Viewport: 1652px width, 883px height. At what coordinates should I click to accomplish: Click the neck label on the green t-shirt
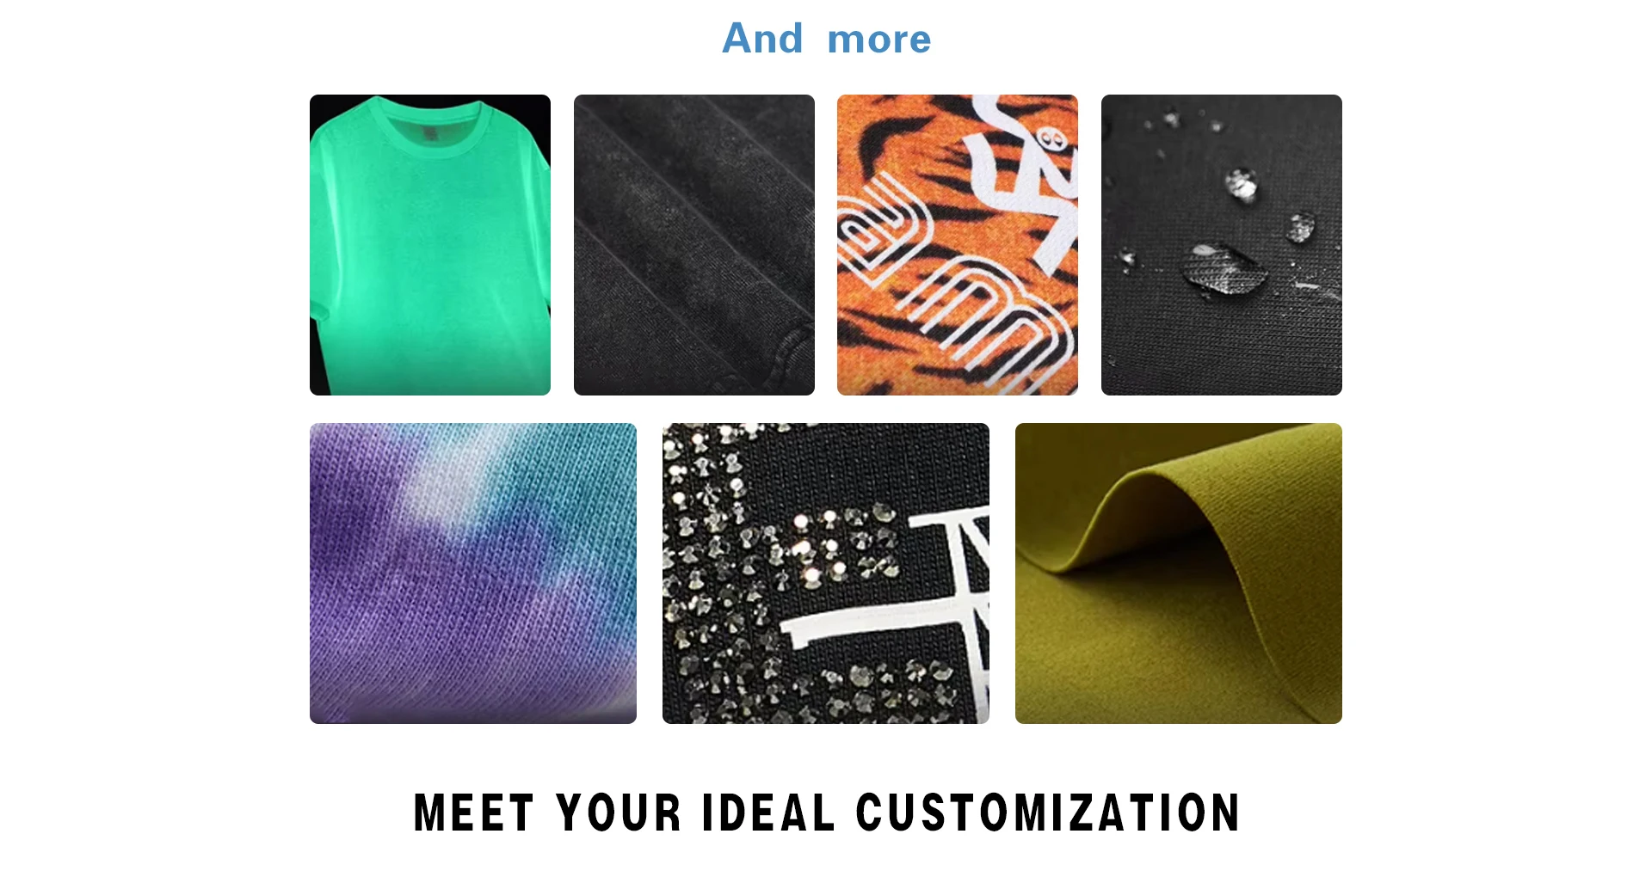tap(430, 135)
